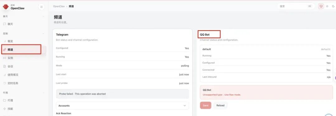The image size is (336, 116).
Task: Click the Connected row's Yes value
Action: (328, 70)
